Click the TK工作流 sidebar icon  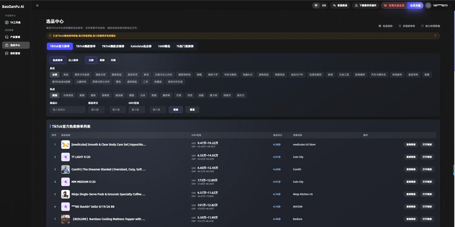[x=7, y=22]
